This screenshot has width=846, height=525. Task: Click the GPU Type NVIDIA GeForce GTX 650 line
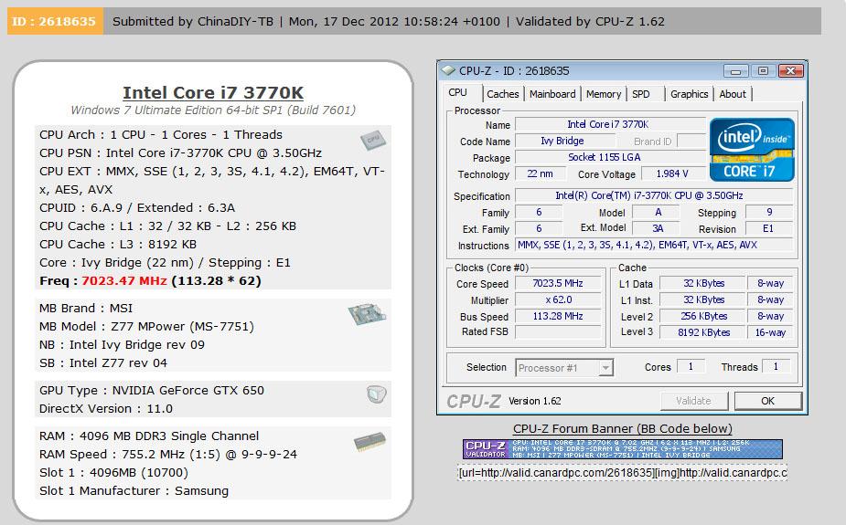152,391
